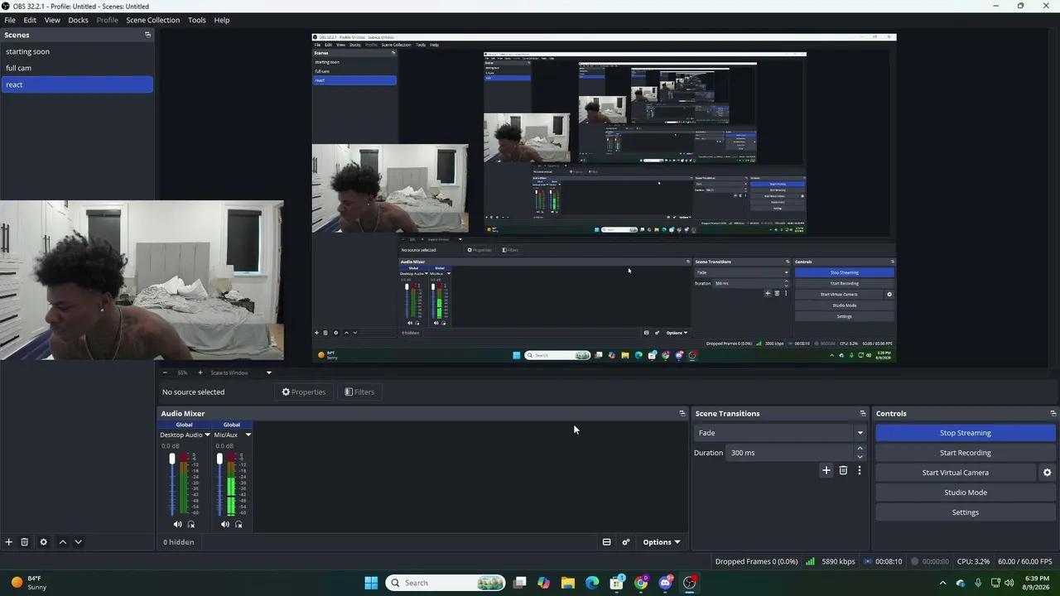Open the File menu
Screen dimensions: 1060x596
pos(10,20)
